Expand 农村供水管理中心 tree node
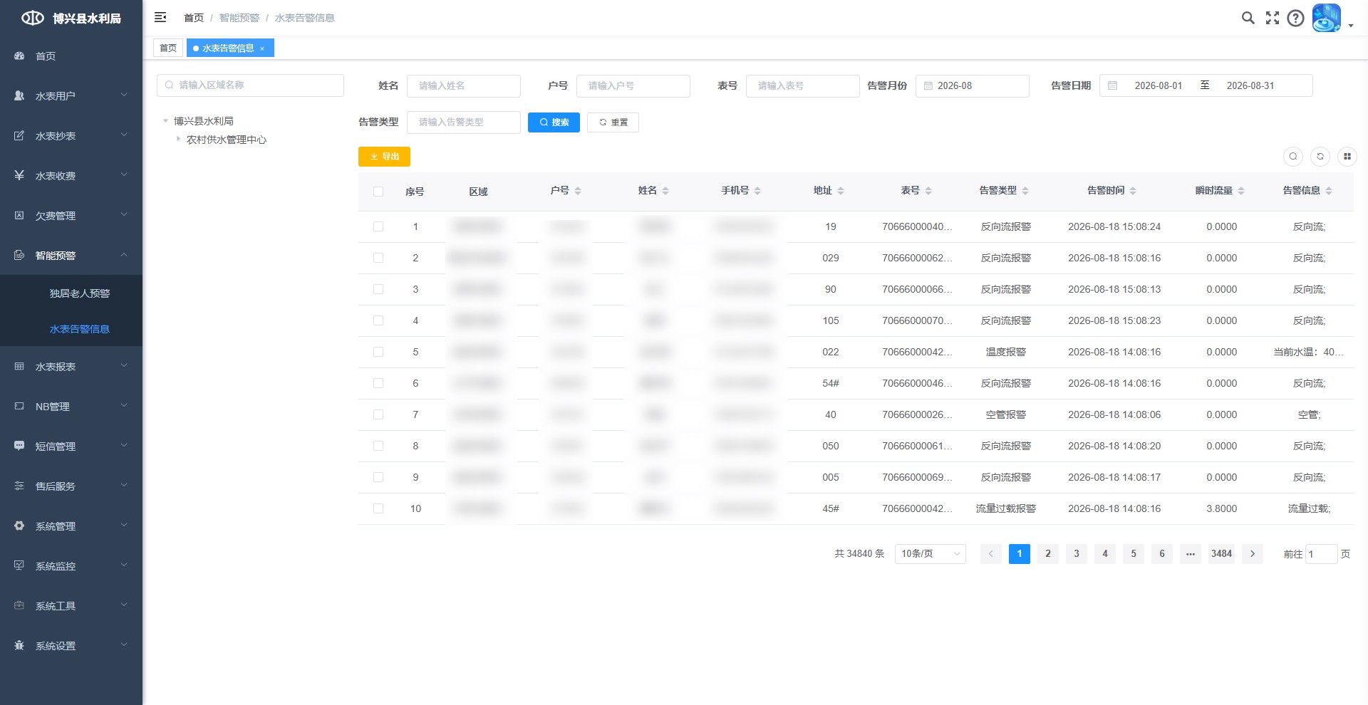 pos(178,139)
